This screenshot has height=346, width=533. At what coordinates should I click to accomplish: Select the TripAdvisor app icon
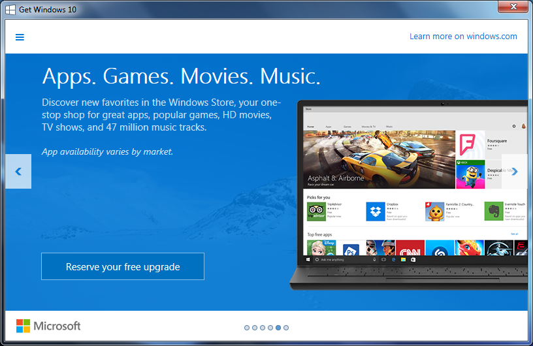(x=316, y=212)
